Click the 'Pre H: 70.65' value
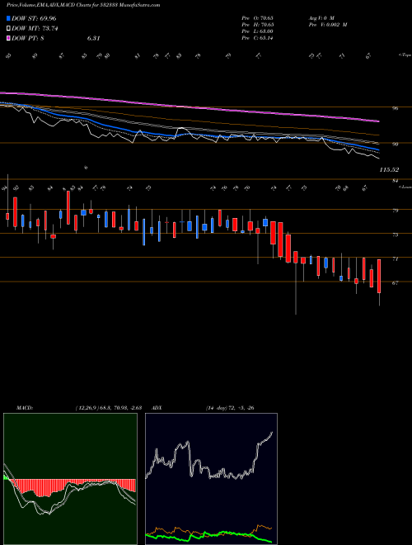This screenshot has height=545, width=412. [x=257, y=25]
